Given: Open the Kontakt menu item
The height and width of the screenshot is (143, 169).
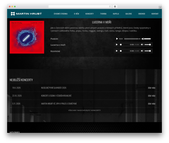Looking at the screenshot, I should click(155, 14).
